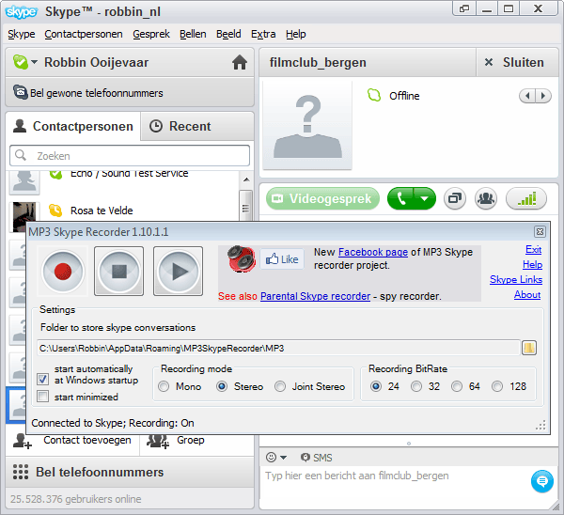Screen dimensions: 564x515
Task: Switch to SMS message mode
Action: coord(317,458)
